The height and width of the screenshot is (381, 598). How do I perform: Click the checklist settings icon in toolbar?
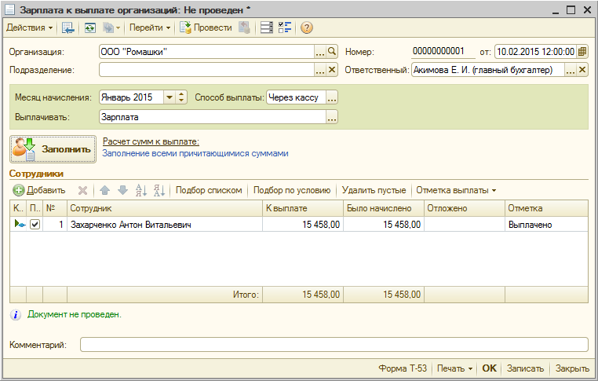[285, 27]
